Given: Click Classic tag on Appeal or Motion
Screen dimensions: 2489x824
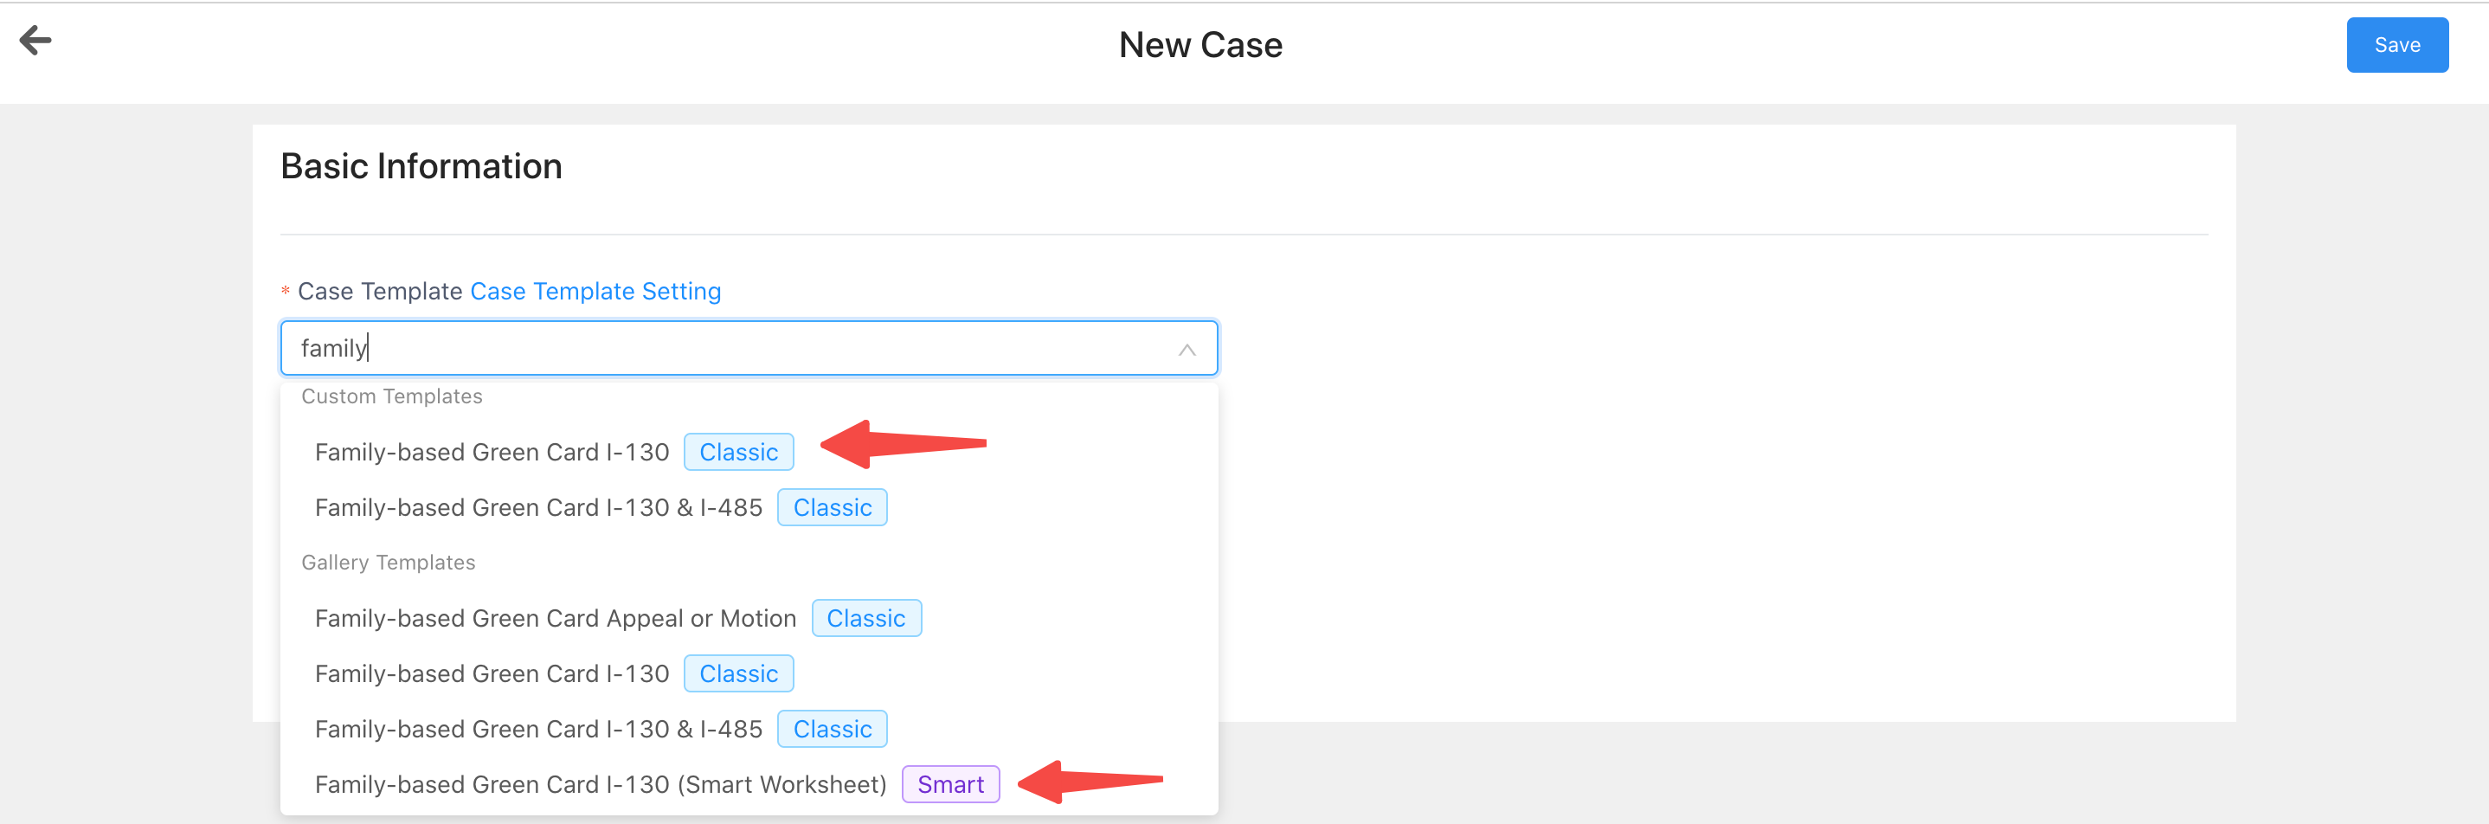Looking at the screenshot, I should click(865, 618).
